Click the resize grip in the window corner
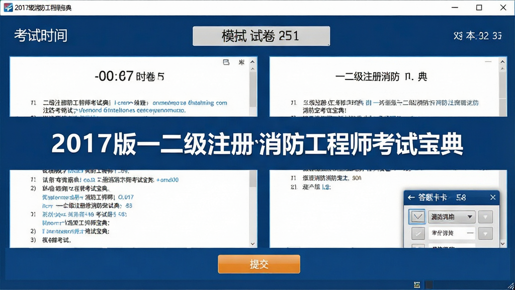This screenshot has width=515, height=290. 510,286
